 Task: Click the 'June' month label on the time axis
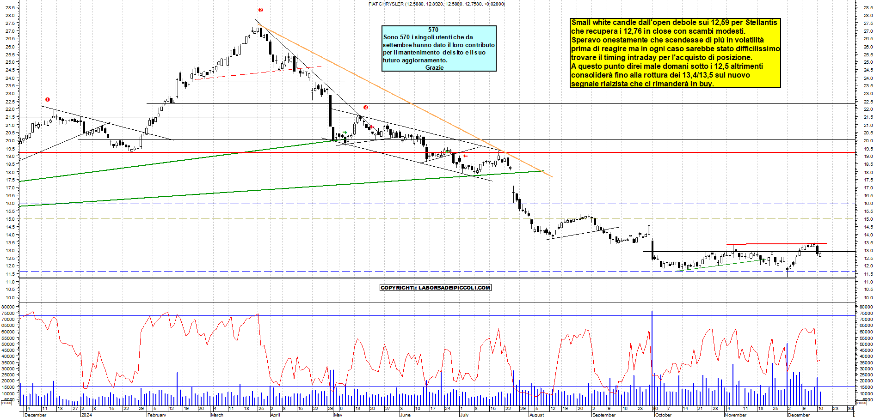tap(405, 415)
